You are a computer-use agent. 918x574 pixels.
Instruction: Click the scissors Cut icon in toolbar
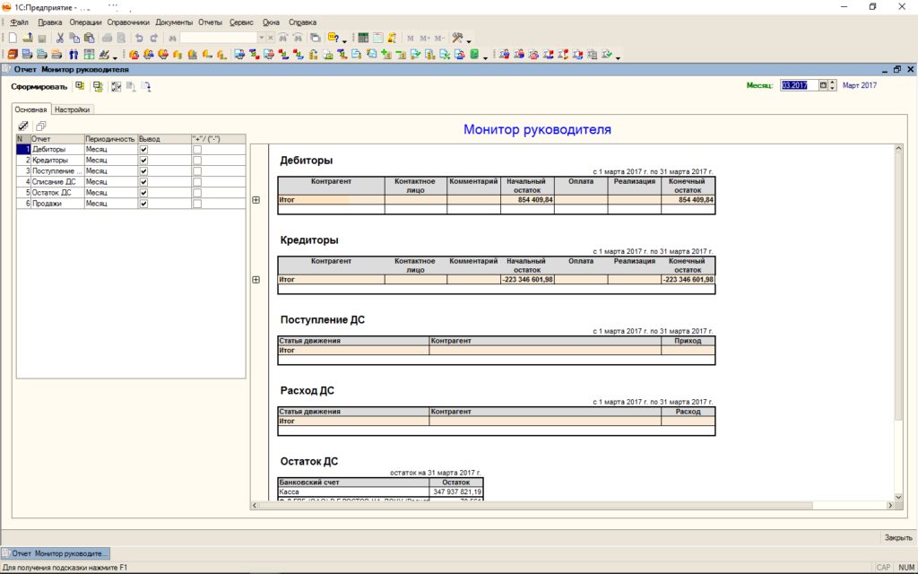pyautogui.click(x=60, y=38)
